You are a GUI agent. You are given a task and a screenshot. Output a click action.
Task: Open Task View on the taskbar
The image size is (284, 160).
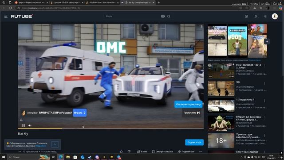53,157
